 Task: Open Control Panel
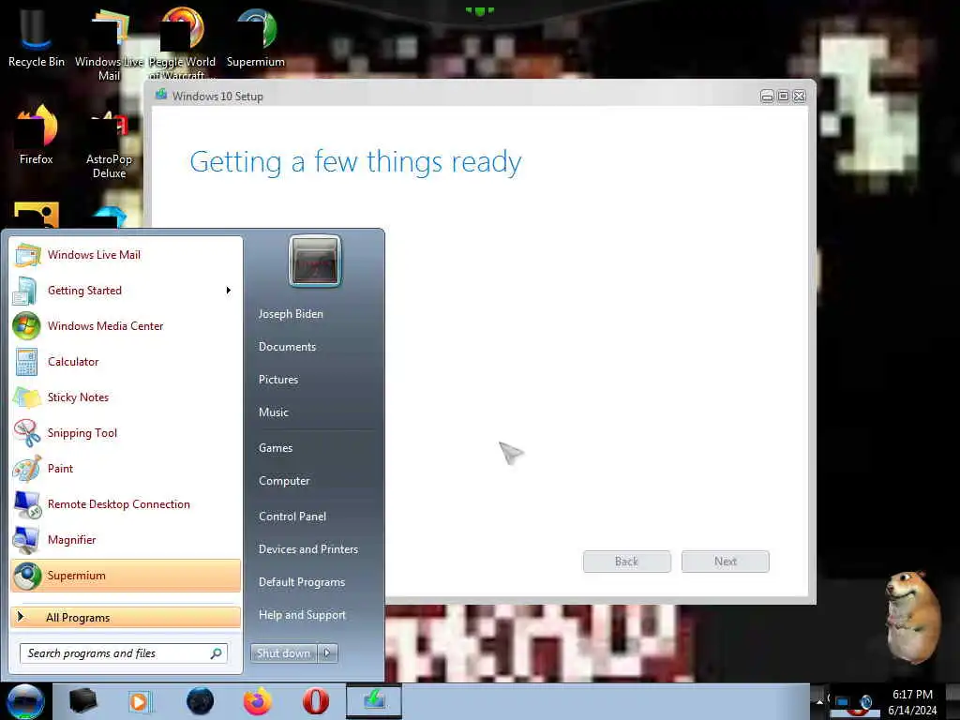[x=292, y=517]
